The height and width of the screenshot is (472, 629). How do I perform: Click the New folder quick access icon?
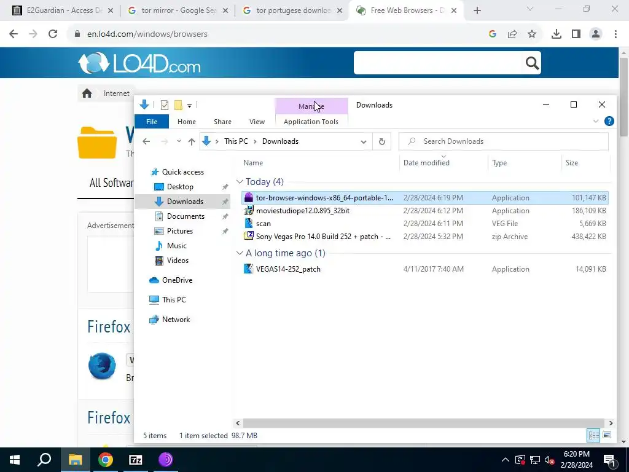[x=178, y=105]
